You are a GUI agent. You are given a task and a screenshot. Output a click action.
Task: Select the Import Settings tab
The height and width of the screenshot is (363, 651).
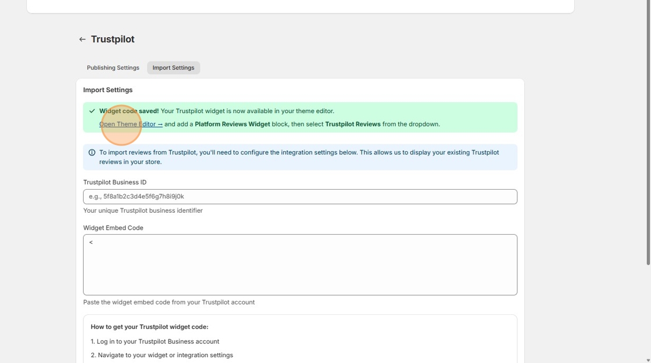pos(173,67)
